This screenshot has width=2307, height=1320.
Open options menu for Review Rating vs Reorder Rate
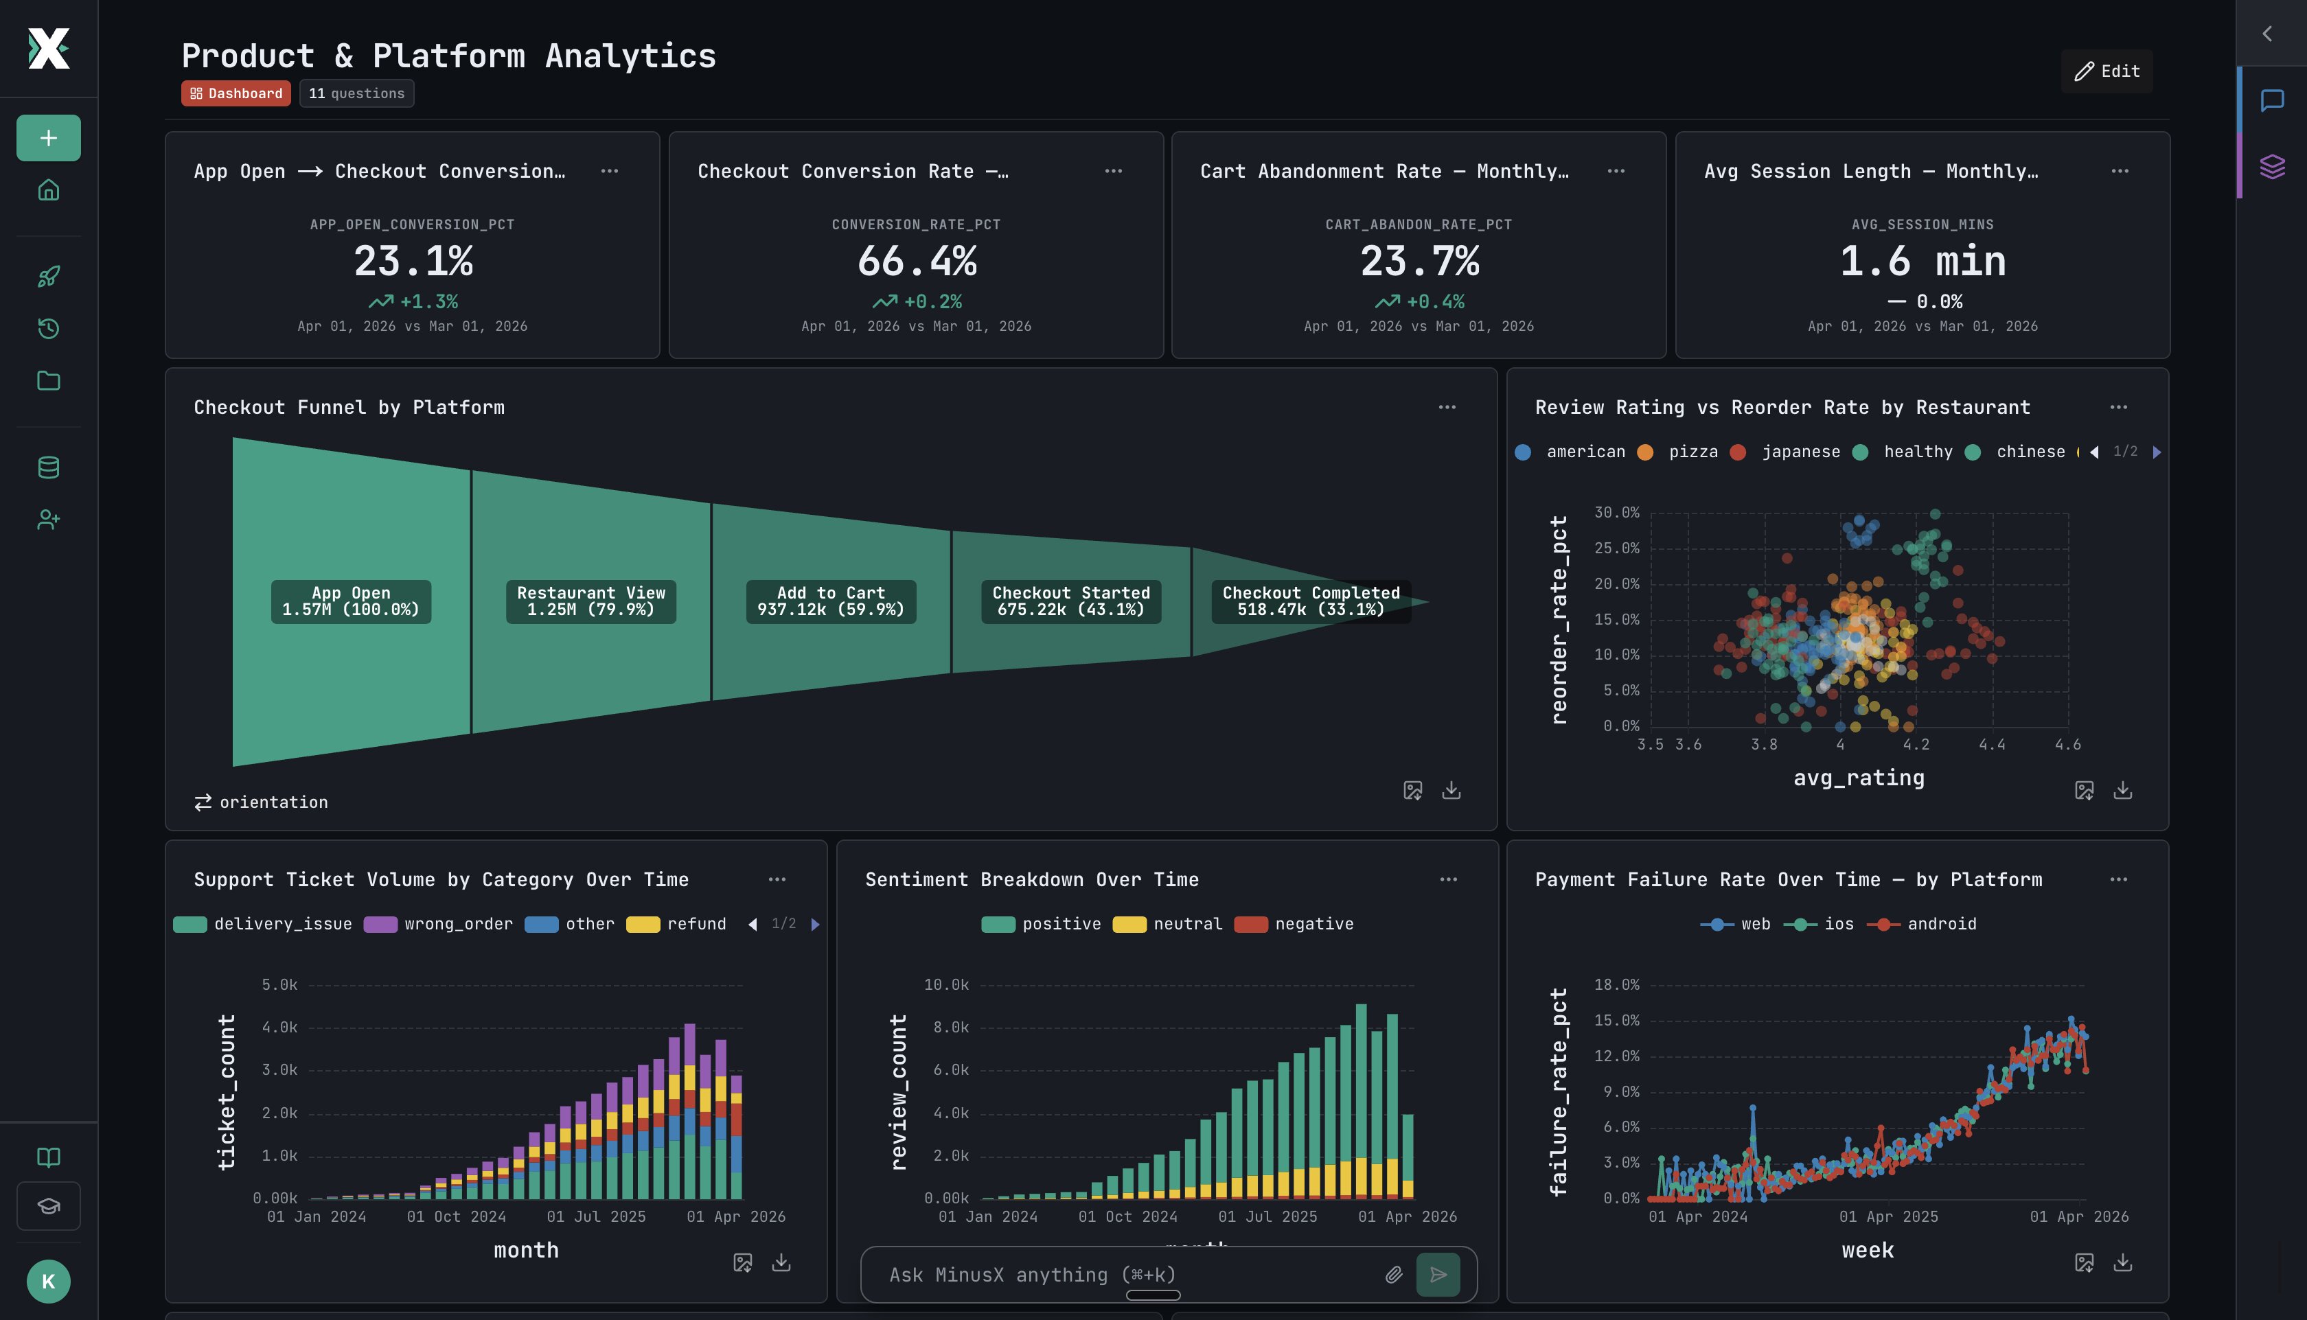[x=2118, y=407]
